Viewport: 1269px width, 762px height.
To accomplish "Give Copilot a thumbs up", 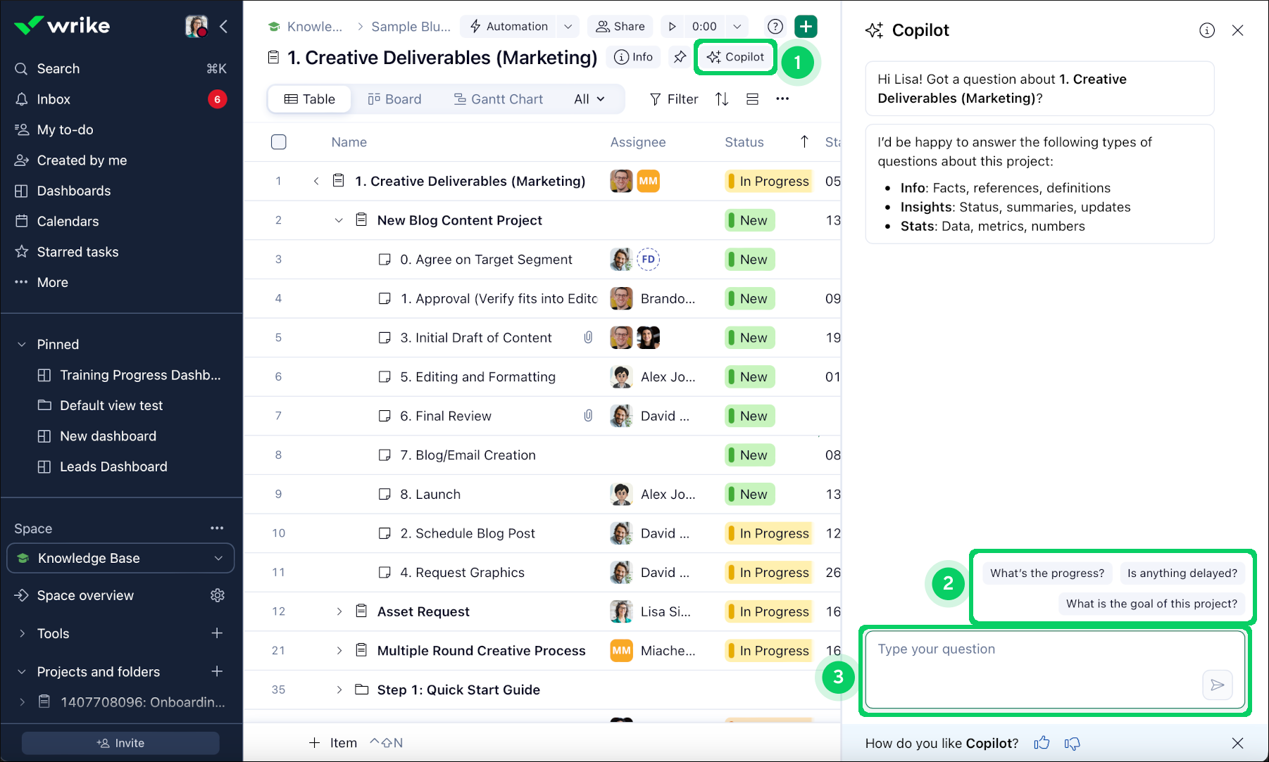I will [x=1042, y=743].
